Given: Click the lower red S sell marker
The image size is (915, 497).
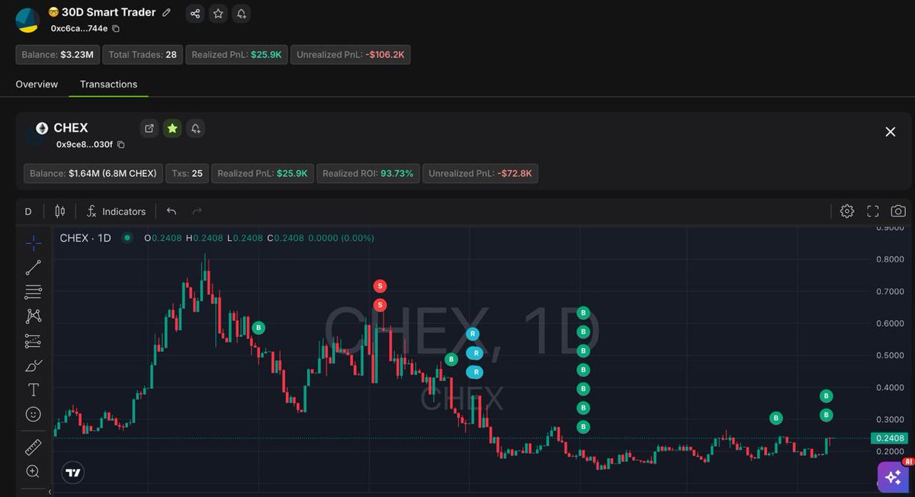Looking at the screenshot, I should pyautogui.click(x=380, y=305).
